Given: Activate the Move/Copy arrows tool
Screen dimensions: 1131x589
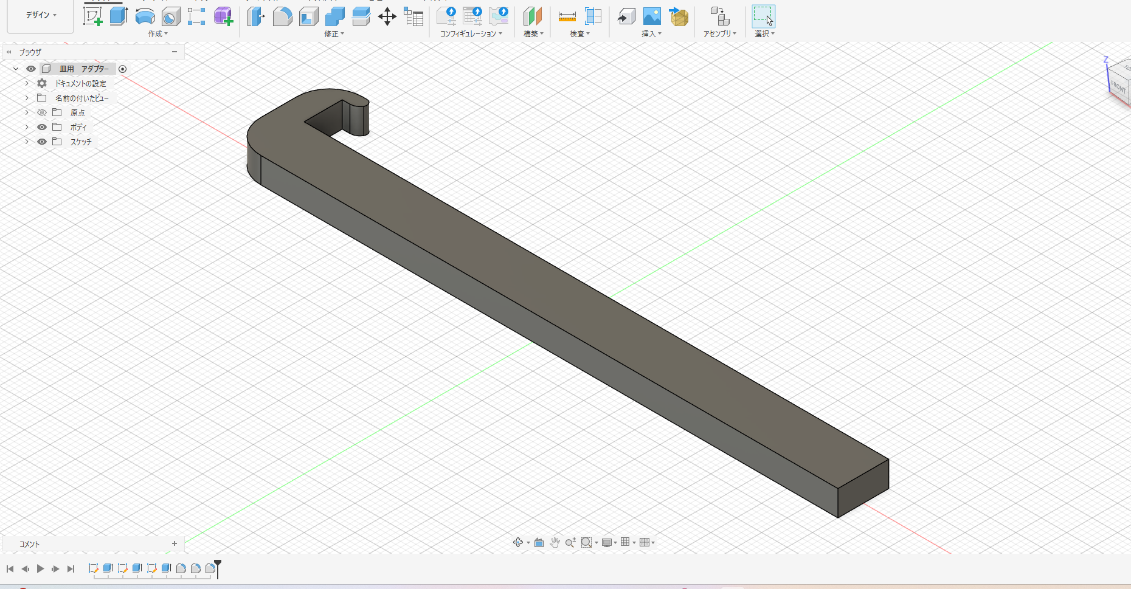Looking at the screenshot, I should pyautogui.click(x=387, y=16).
